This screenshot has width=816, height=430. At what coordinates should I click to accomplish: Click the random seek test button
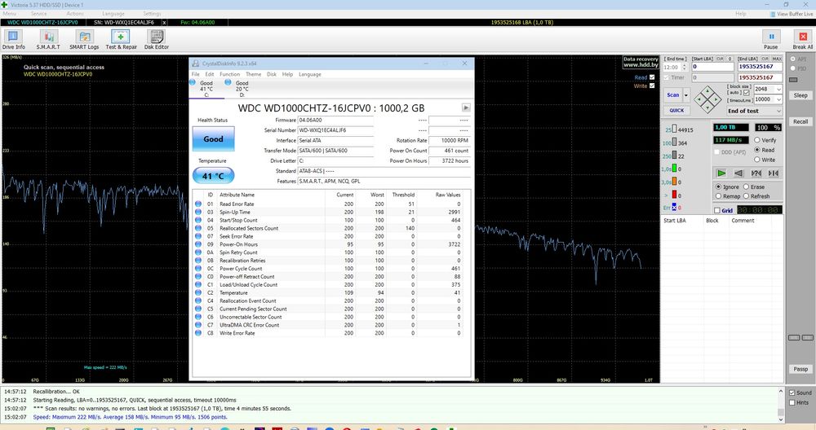[x=756, y=173]
